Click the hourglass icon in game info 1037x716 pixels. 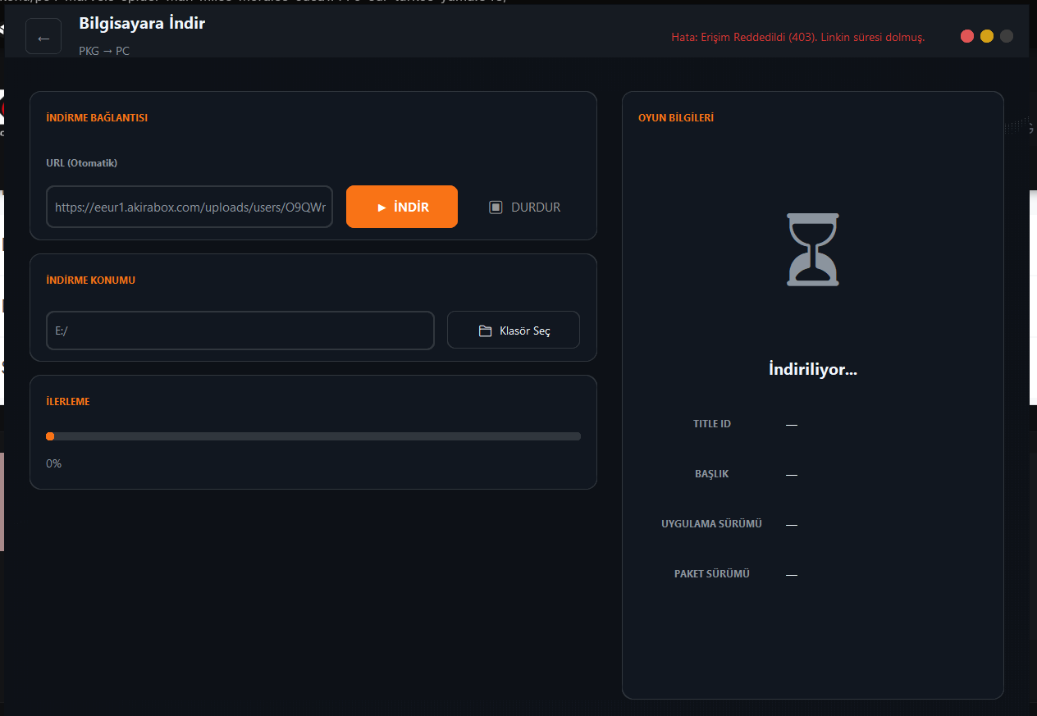[x=812, y=249]
